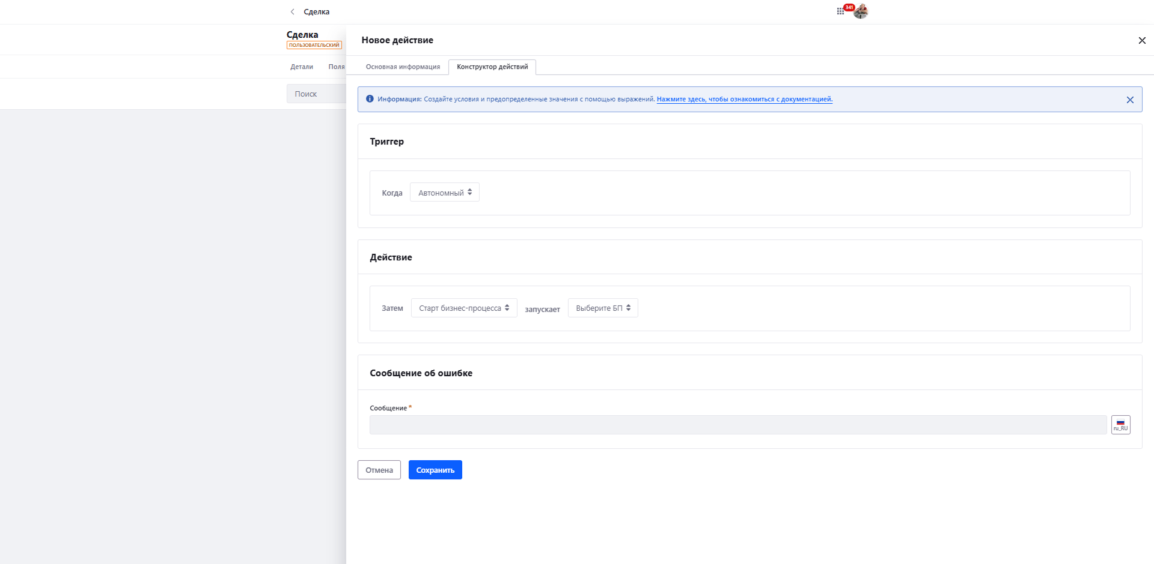Expand the Выберите БП dropdown
This screenshot has height=564, width=1154.
(x=603, y=308)
